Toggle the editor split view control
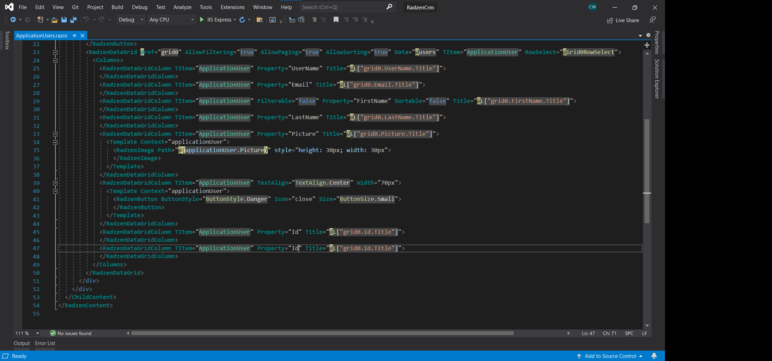This screenshot has height=361, width=772. 647,45
